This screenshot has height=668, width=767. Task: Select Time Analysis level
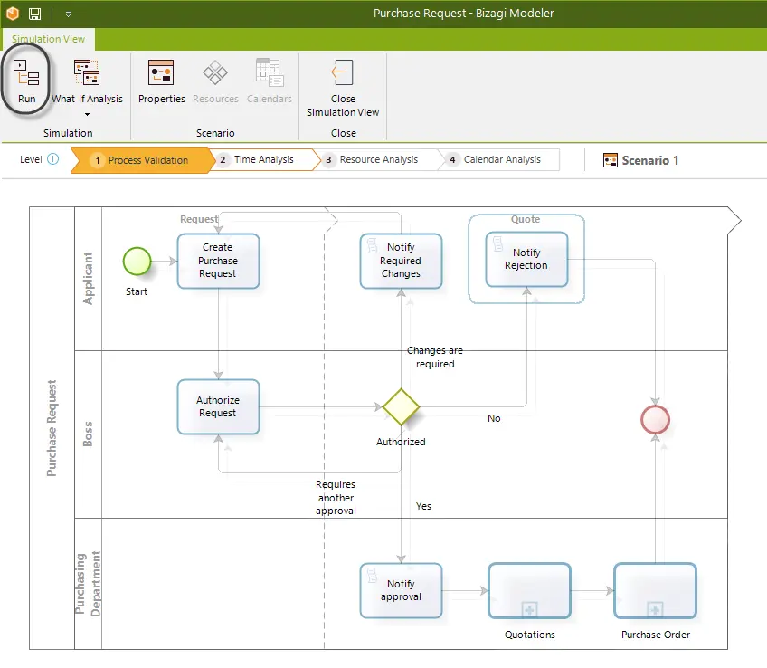pyautogui.click(x=263, y=159)
